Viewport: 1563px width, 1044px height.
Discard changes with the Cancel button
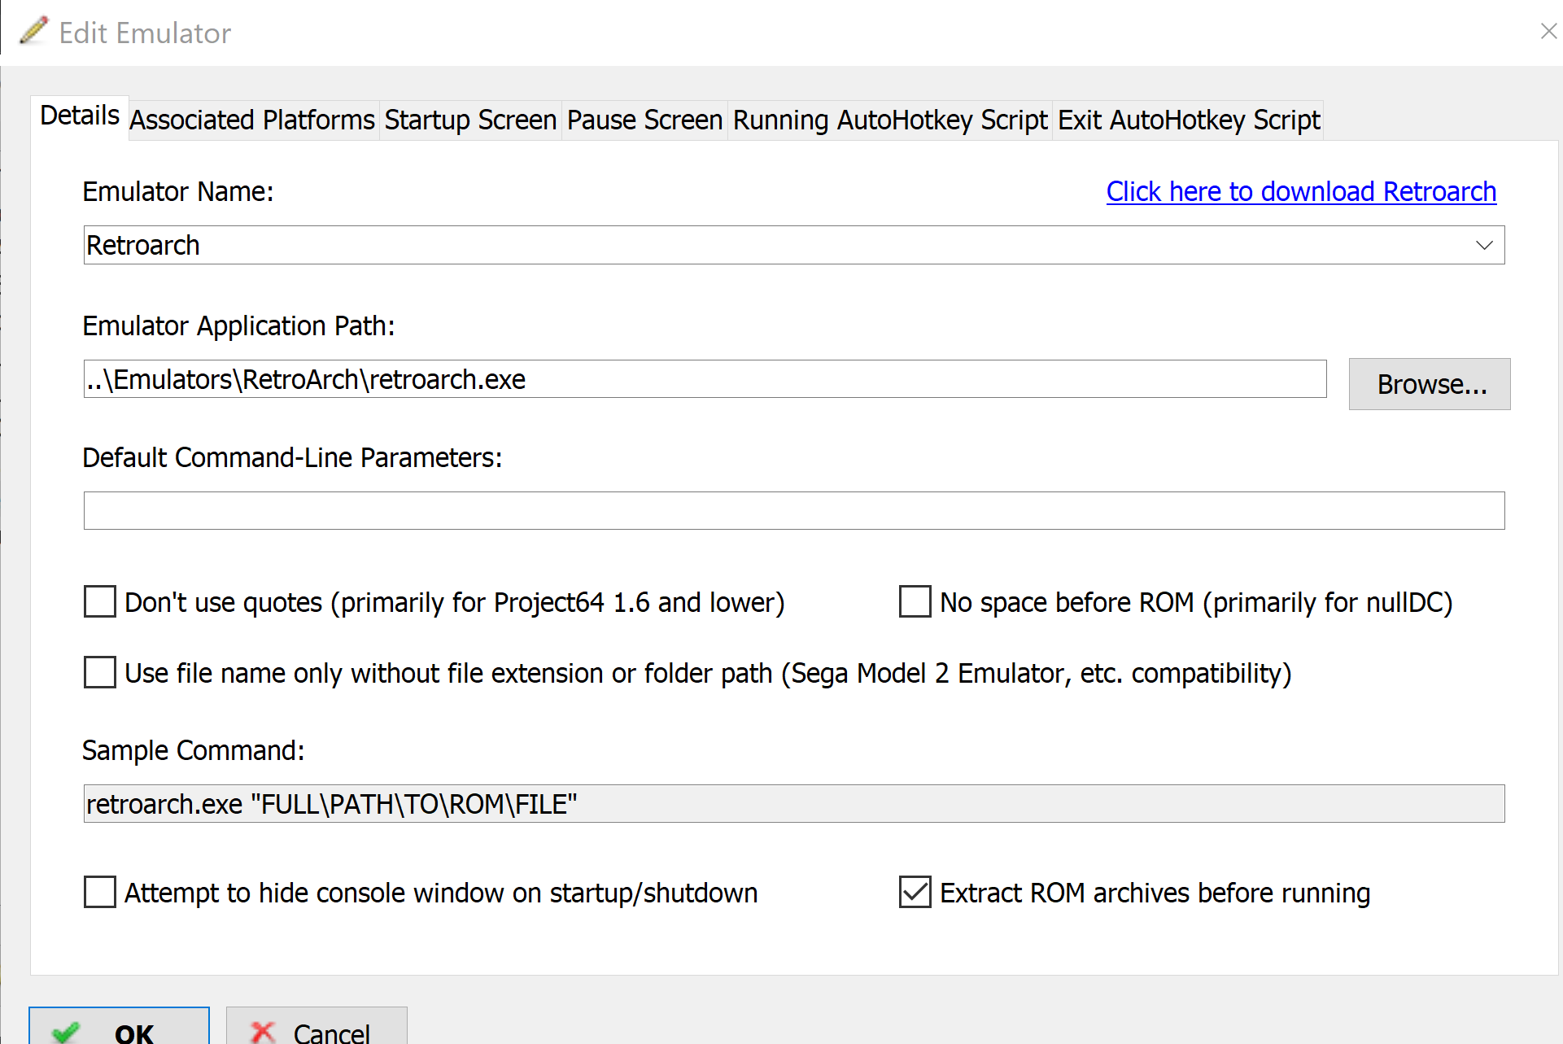317,1027
